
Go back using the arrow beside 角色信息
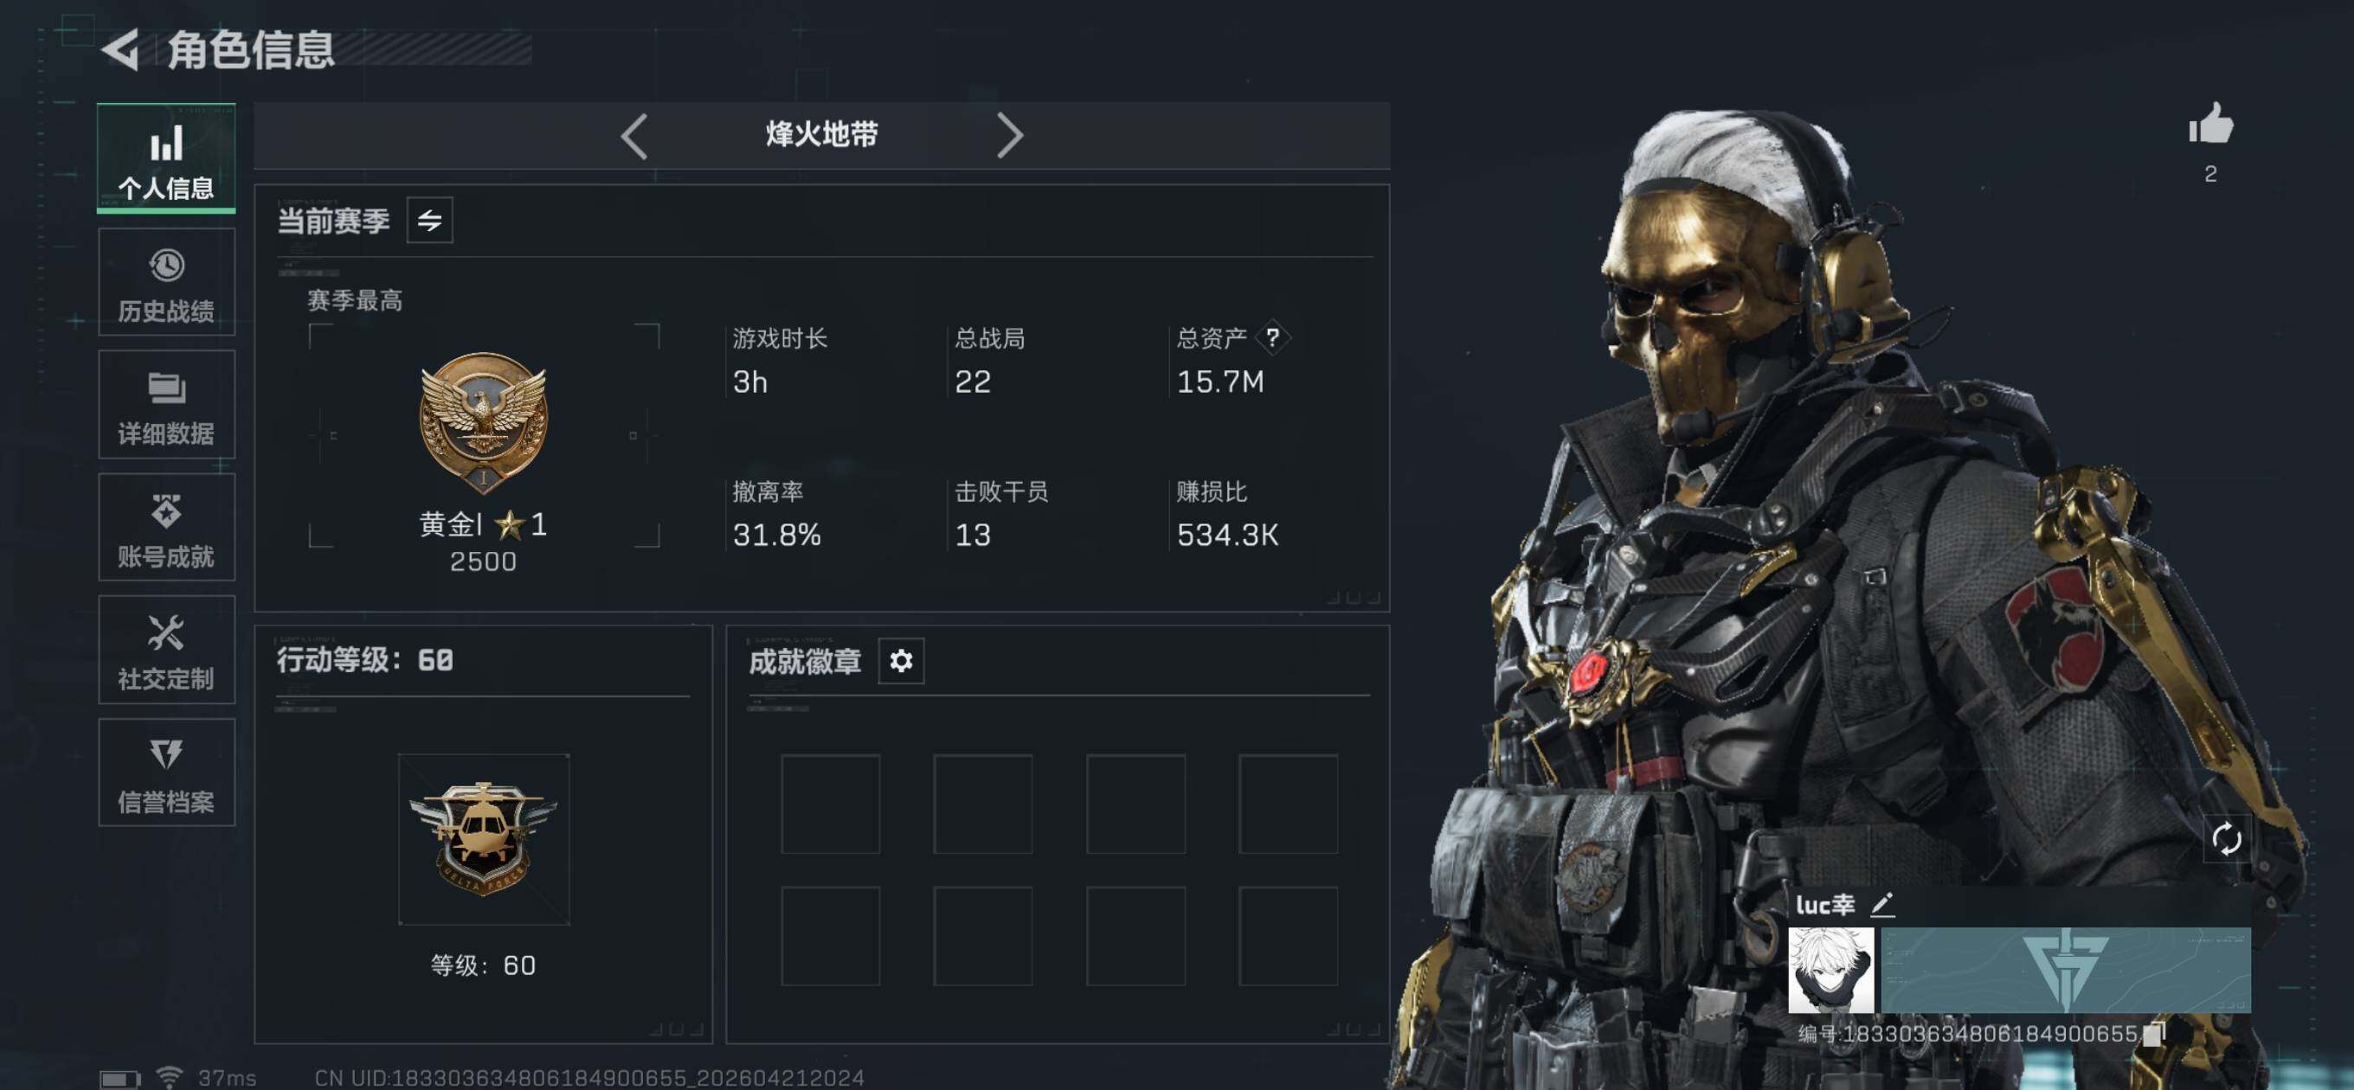point(119,48)
